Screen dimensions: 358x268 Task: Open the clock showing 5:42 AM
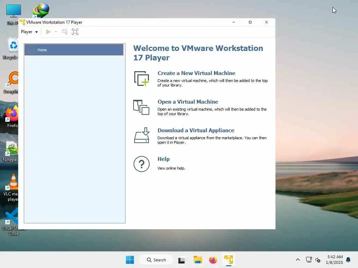[334, 260]
